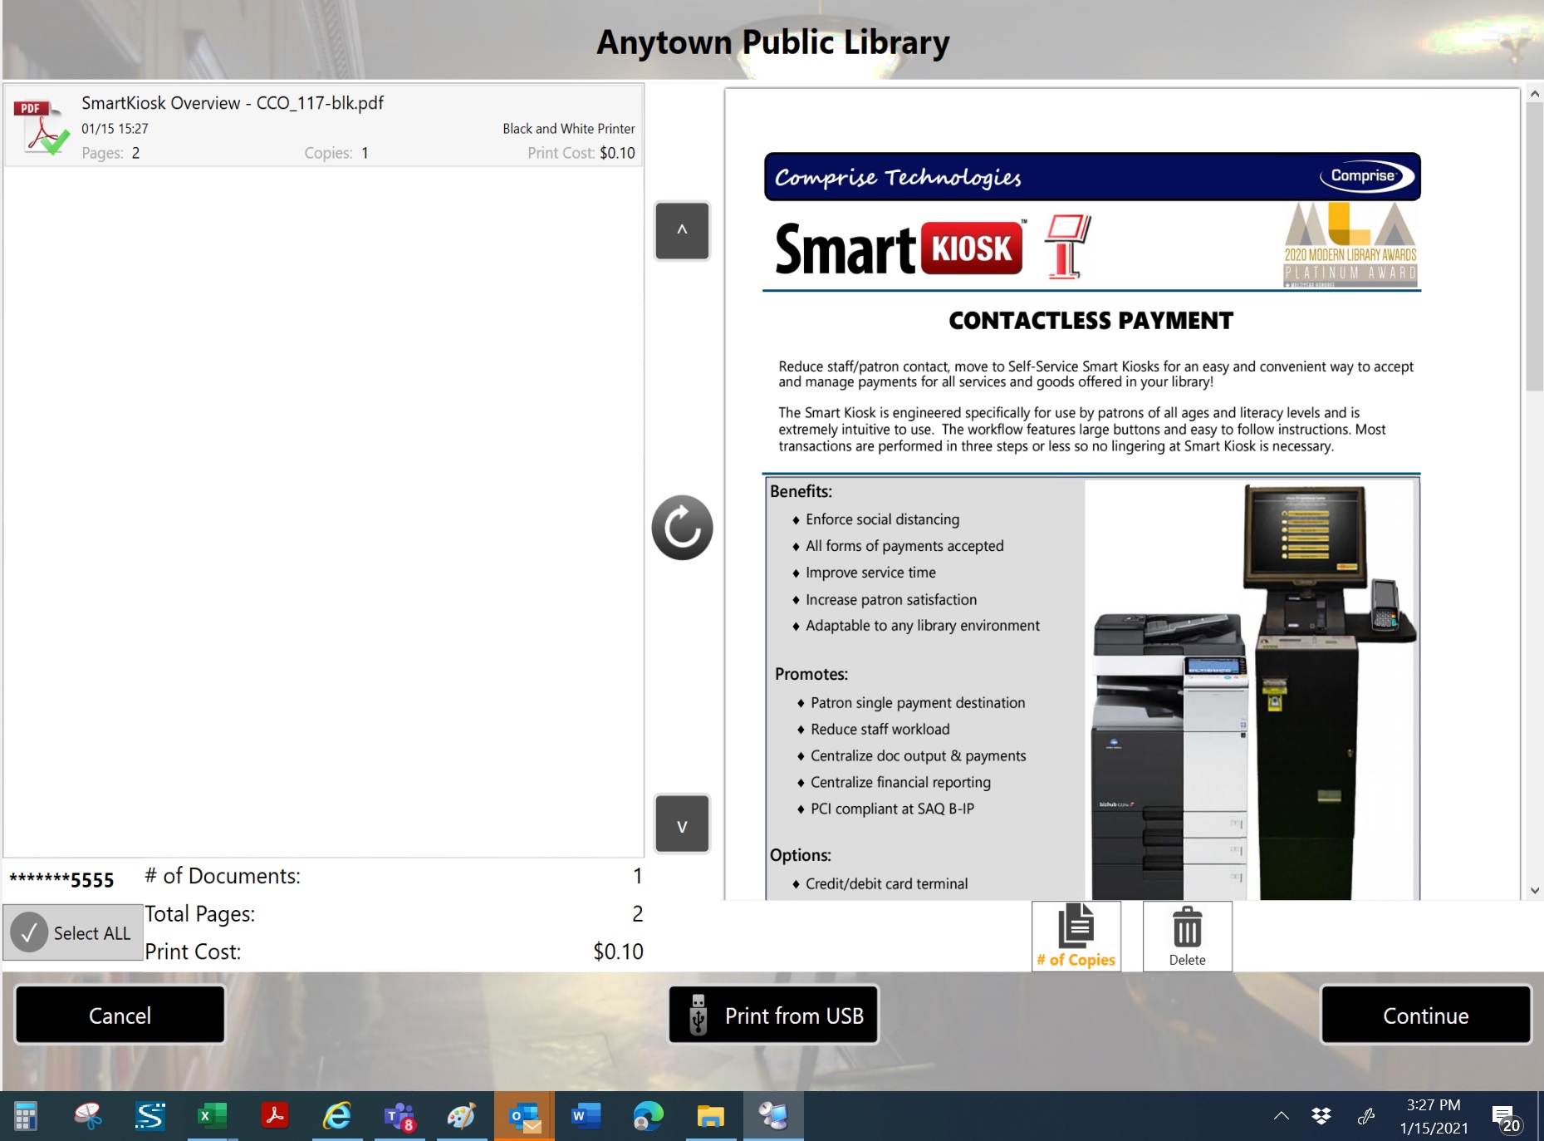Click the up chevron to view previous page
The width and height of the screenshot is (1544, 1141).
(681, 231)
